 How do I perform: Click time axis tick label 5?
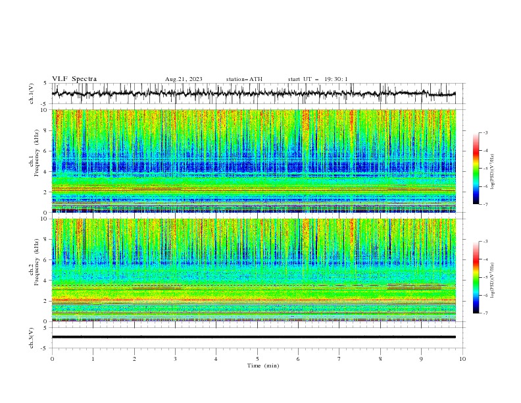point(257,359)
